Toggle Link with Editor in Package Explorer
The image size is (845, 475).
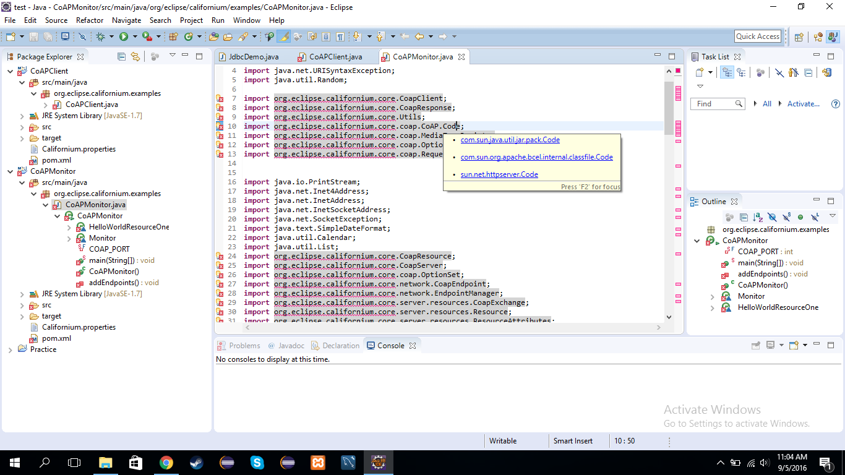tap(135, 56)
